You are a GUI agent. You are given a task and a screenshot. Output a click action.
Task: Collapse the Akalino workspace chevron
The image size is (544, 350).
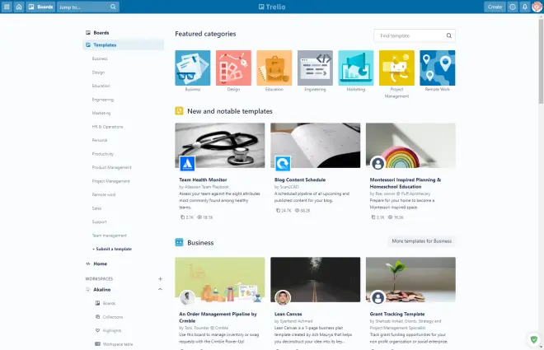click(160, 289)
